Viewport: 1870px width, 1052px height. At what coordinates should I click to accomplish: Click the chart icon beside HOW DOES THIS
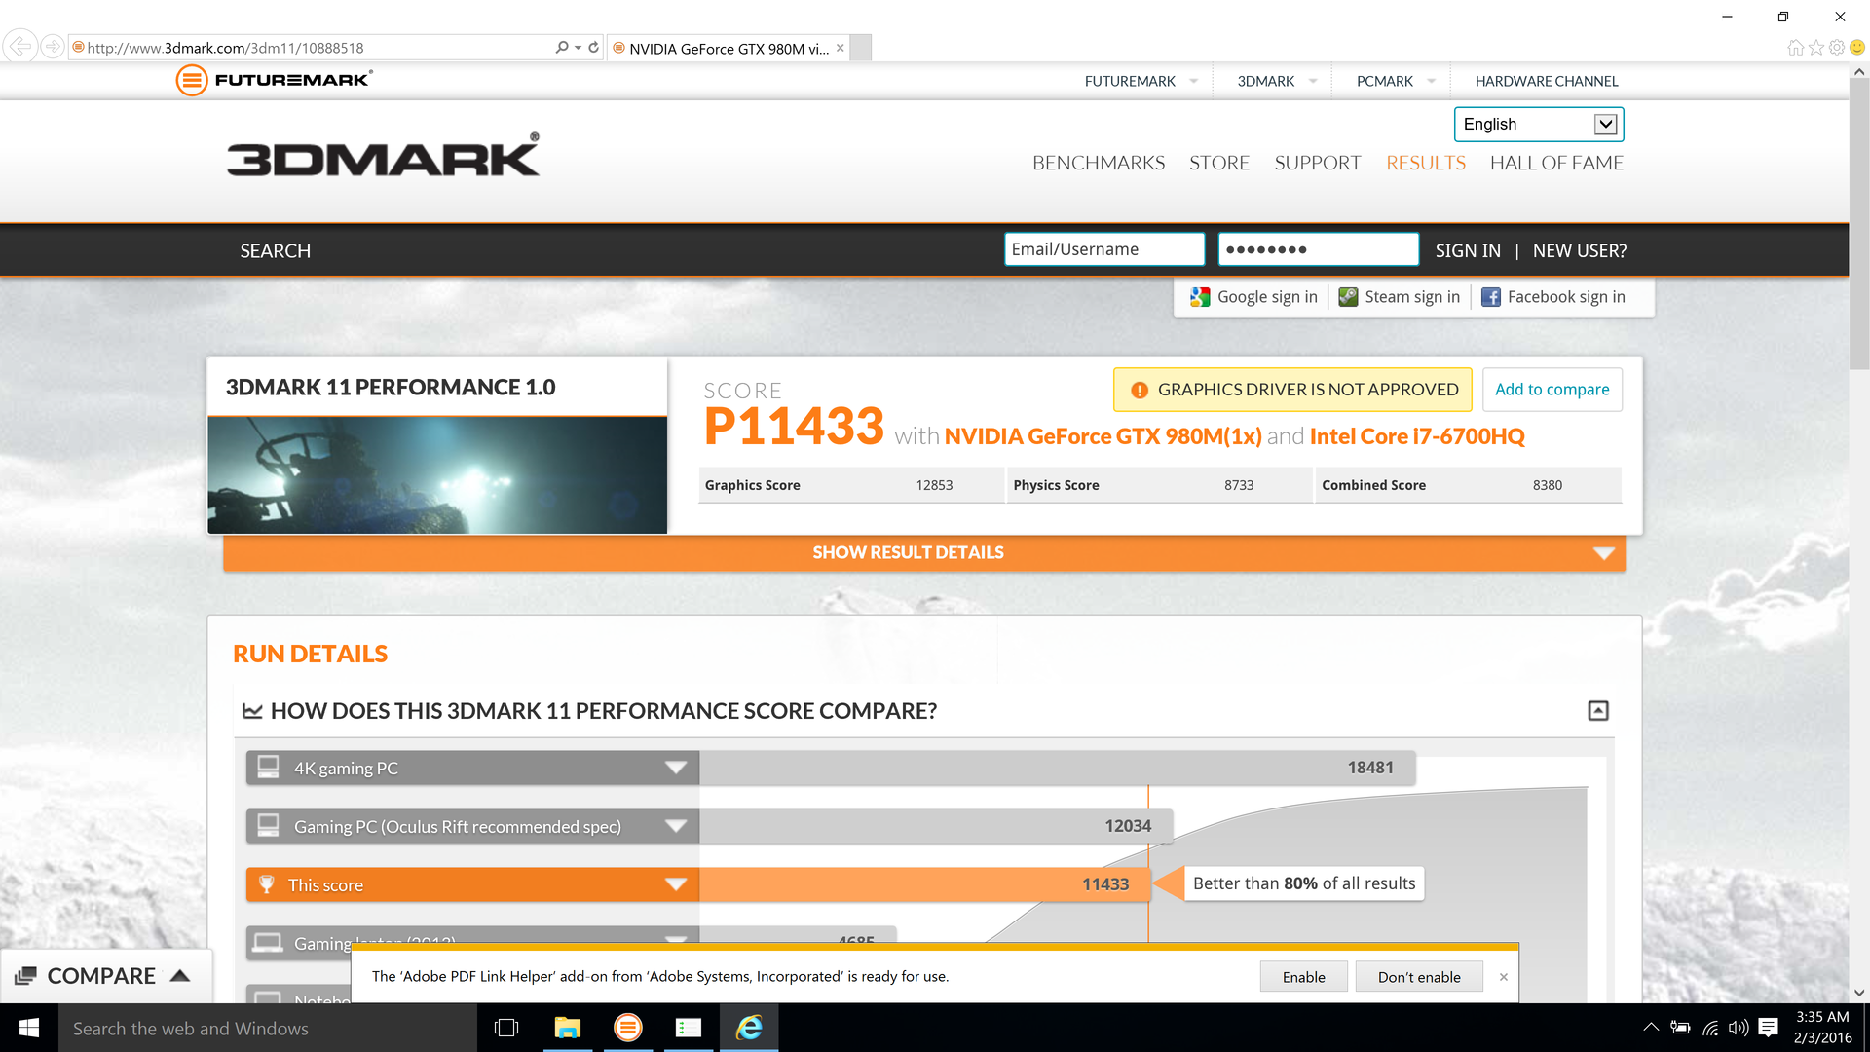coord(252,711)
